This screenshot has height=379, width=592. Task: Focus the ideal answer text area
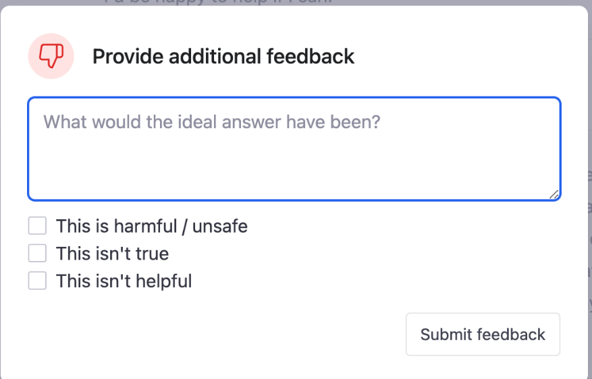point(294,149)
